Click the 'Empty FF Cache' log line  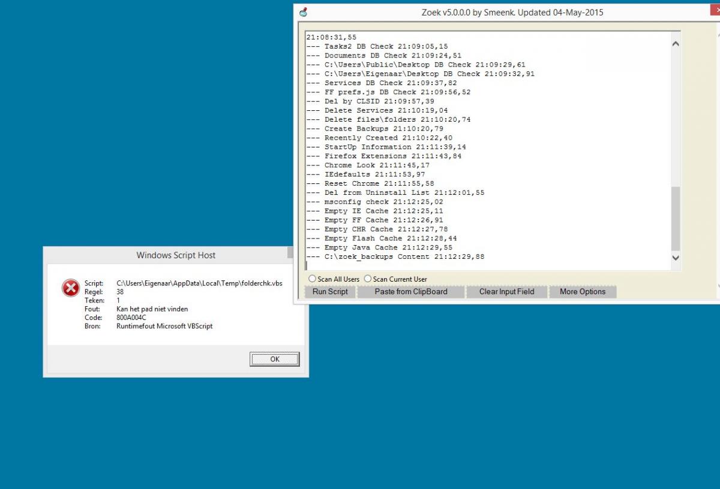[x=375, y=220]
